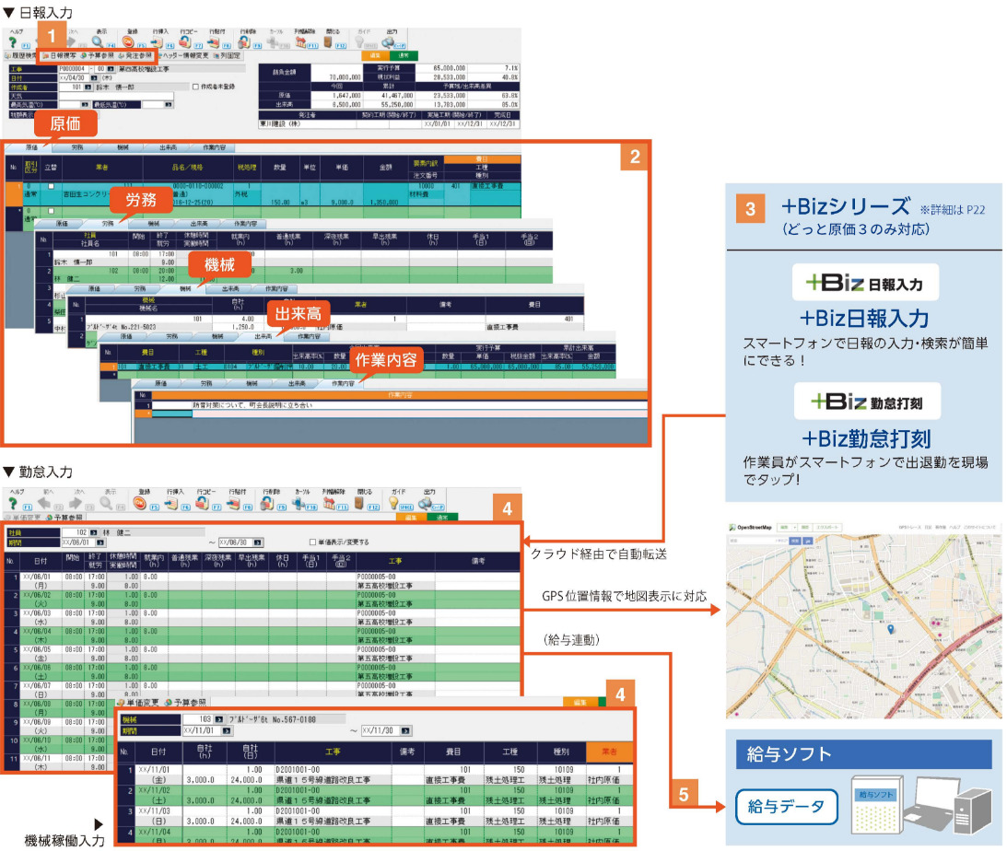Click the 東川建設（株） 発注者 cell
The width and height of the screenshot is (1007, 851).
[308, 123]
